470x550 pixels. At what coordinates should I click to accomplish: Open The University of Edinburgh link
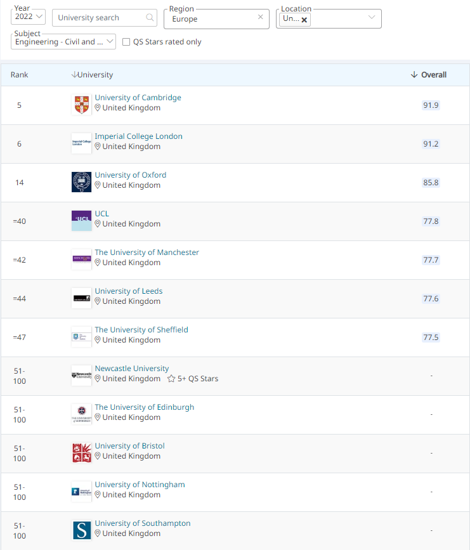click(x=144, y=407)
